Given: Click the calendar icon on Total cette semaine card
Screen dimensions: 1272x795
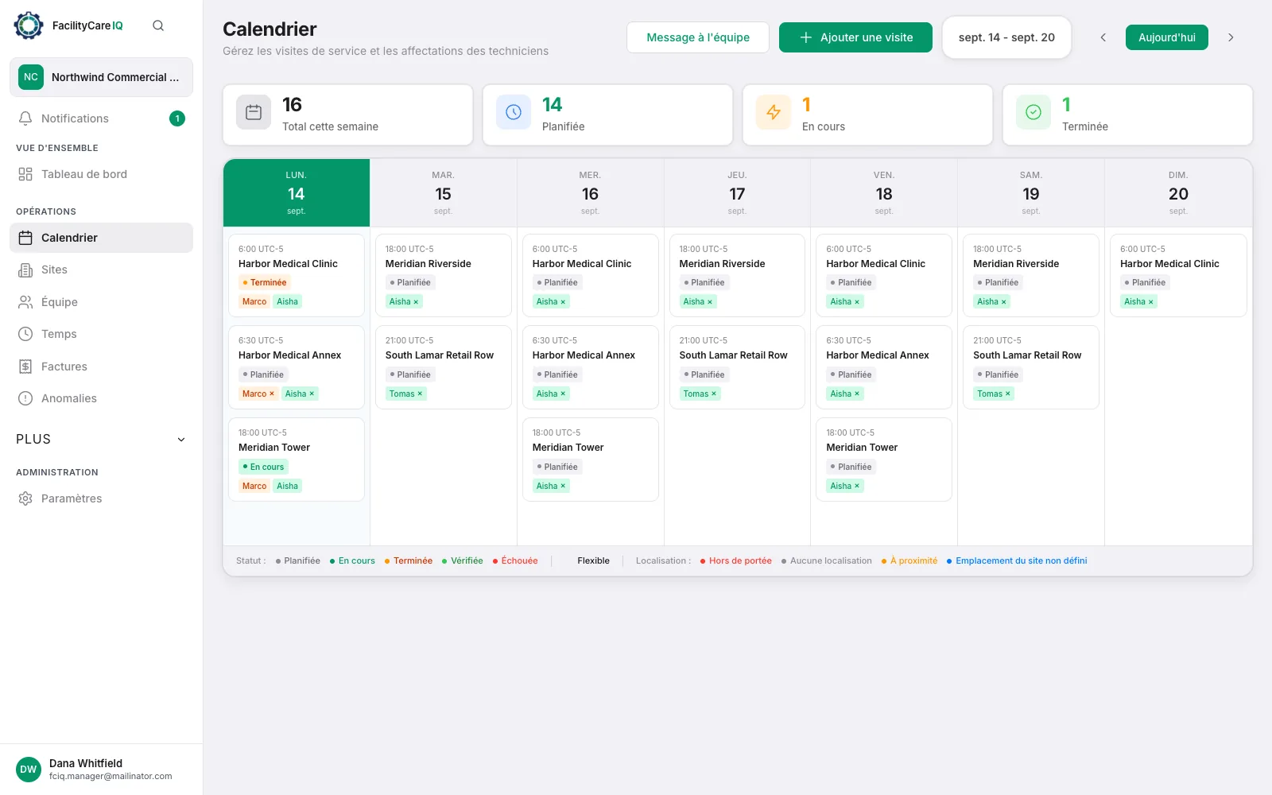Looking at the screenshot, I should point(254,112).
